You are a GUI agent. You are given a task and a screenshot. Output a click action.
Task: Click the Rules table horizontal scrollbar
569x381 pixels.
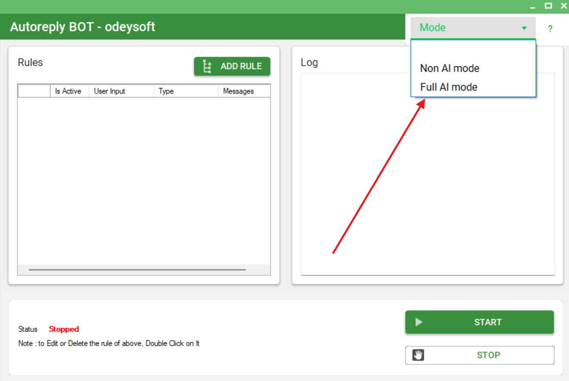137,270
